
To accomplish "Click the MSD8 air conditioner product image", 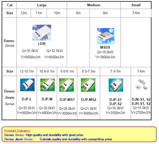I will (106, 36).
